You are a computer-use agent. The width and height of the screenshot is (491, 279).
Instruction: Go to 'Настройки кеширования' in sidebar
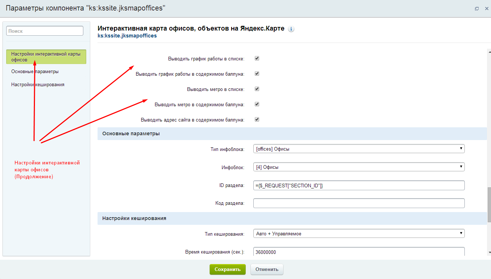point(38,84)
